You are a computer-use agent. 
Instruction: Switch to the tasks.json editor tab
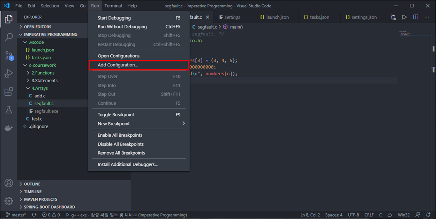click(319, 17)
